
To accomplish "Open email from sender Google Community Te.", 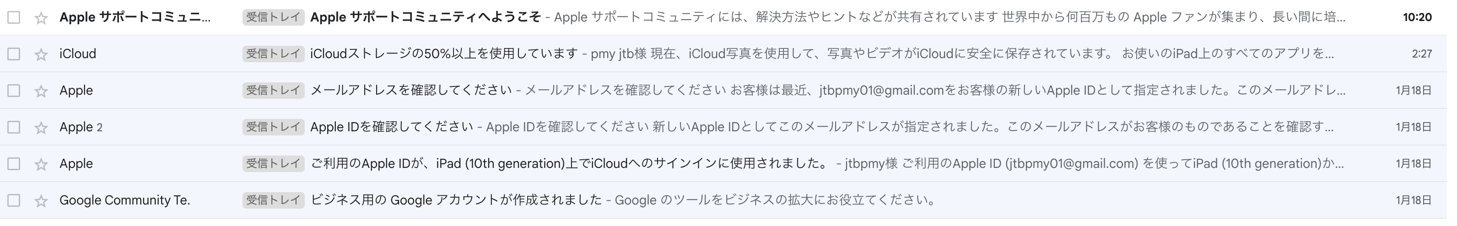I will point(124,200).
